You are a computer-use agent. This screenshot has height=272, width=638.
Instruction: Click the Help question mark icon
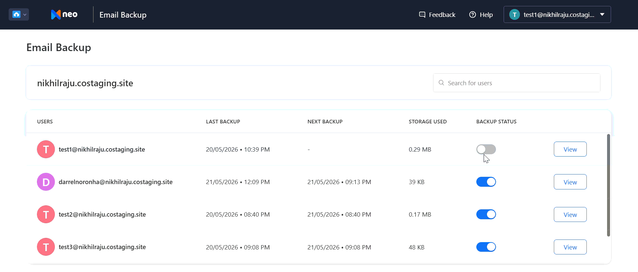pyautogui.click(x=472, y=15)
